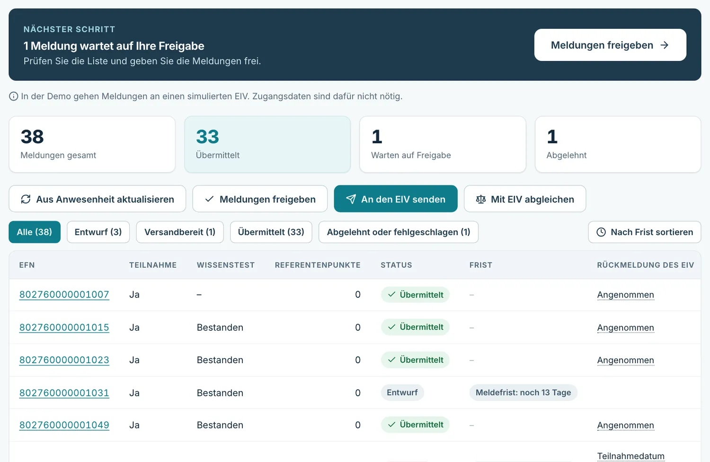Open Abgelehnt oder fehlgeschlagen (1) filter
The width and height of the screenshot is (710, 462).
tap(399, 232)
